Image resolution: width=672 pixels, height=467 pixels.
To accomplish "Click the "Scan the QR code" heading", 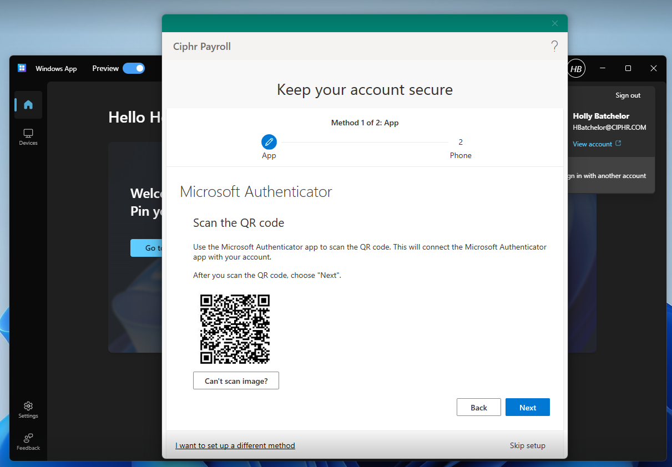I will pyautogui.click(x=239, y=223).
